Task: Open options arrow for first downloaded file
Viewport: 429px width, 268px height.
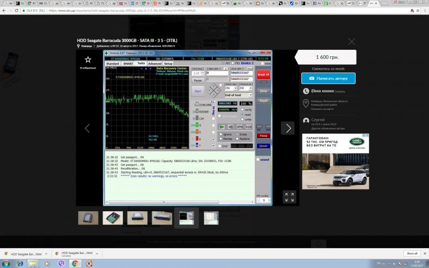Action: pos(47,253)
